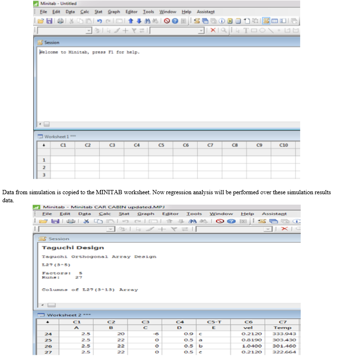349x360 pixels.
Task: Click highlighted Session Window icon, Untitled toolbar
Action: pyautogui.click(x=266, y=21)
